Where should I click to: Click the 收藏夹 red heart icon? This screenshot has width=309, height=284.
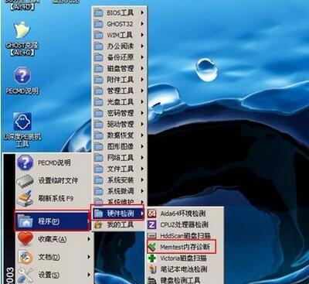click(25, 239)
